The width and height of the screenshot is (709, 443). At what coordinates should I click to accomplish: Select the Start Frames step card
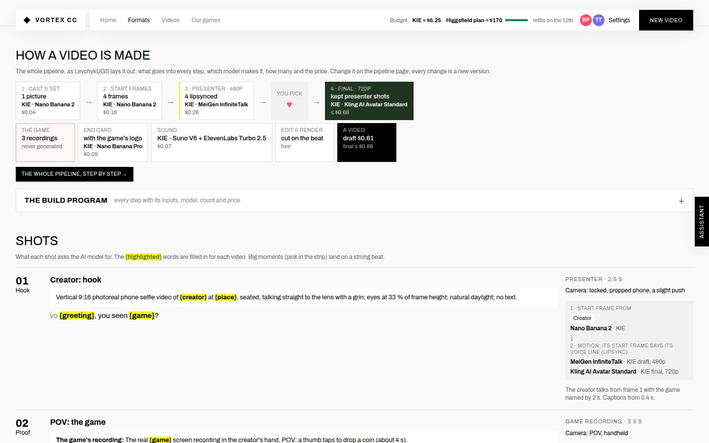[129, 101]
